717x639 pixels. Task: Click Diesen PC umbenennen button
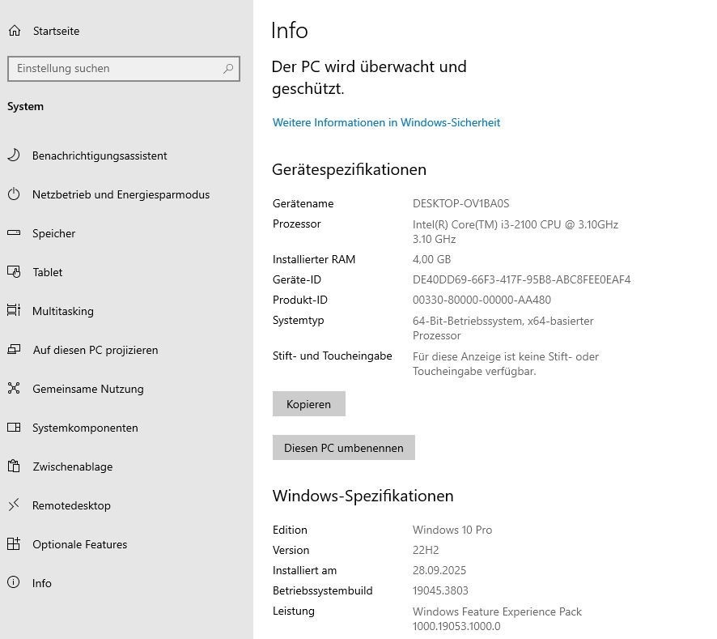coord(343,448)
